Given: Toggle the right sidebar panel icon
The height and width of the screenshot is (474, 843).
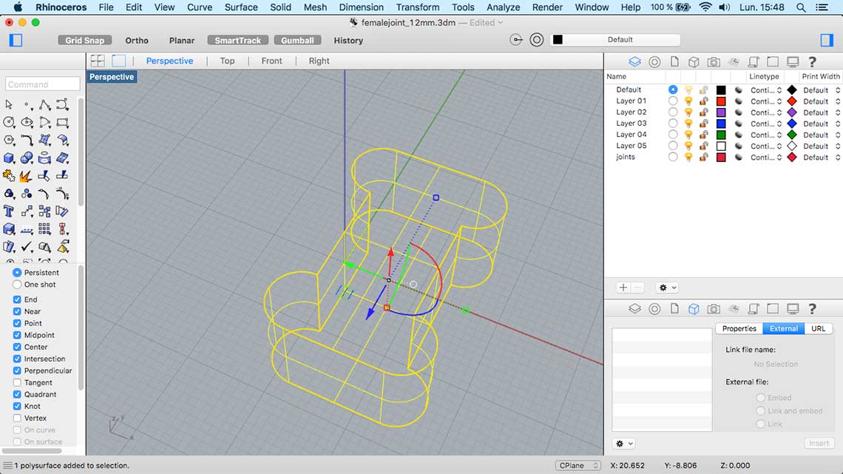Looking at the screenshot, I should (827, 41).
